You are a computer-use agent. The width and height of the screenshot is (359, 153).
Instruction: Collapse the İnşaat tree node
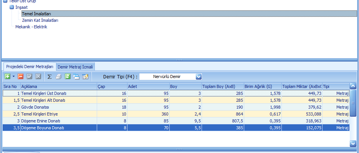point(12,7)
